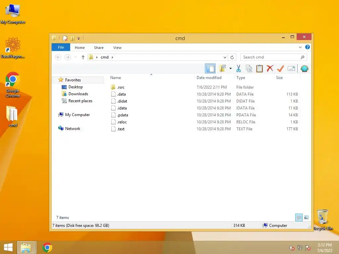Click the New folder icon in title bar
The height and width of the screenshot is (254, 339).
click(x=72, y=38)
